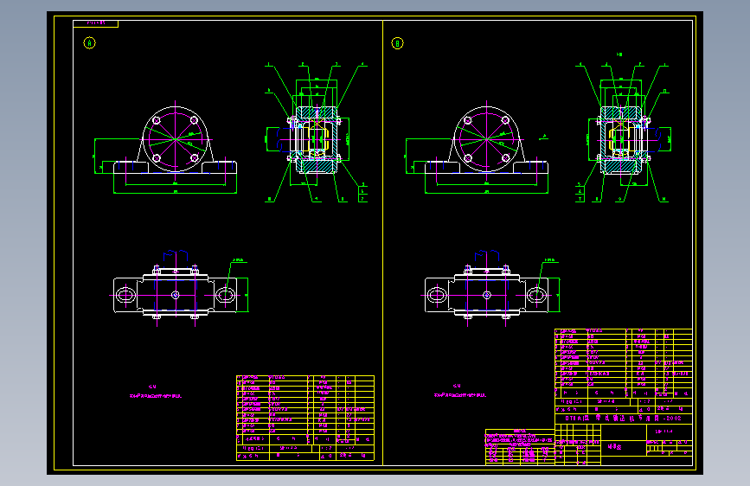
Task: Click the small yellow label box above marker A
Action: tap(96, 23)
